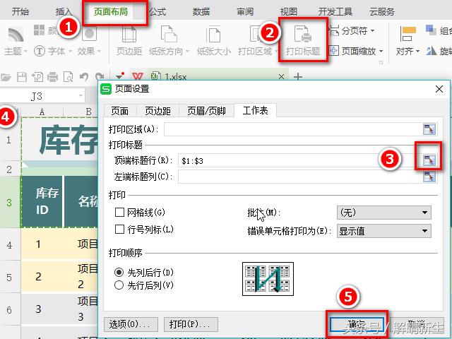452x339 pixels.
Task: Click the WPS home W icon
Action: (x=138, y=76)
